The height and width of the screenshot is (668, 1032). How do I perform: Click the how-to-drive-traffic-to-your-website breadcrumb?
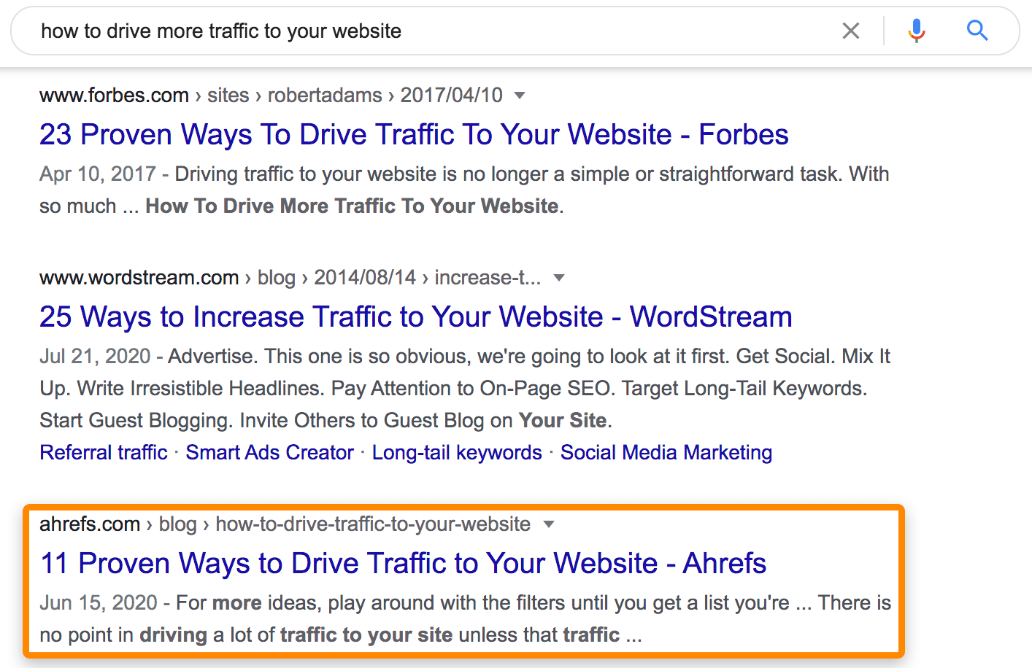tap(372, 524)
